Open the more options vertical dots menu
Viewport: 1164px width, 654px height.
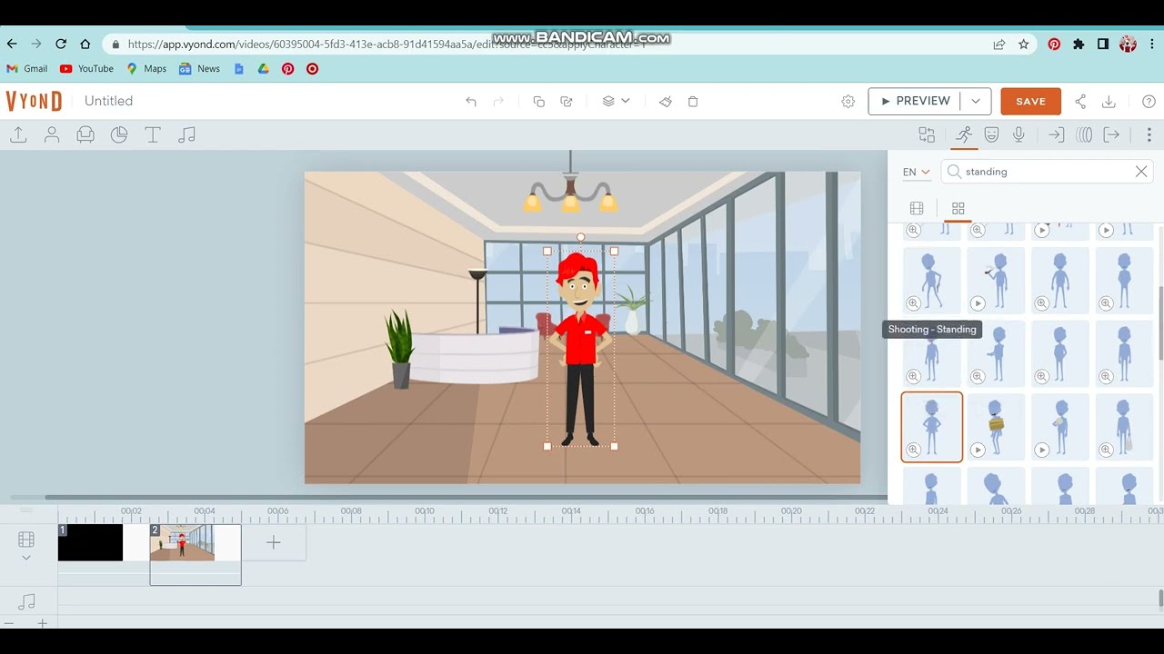pos(1149,135)
